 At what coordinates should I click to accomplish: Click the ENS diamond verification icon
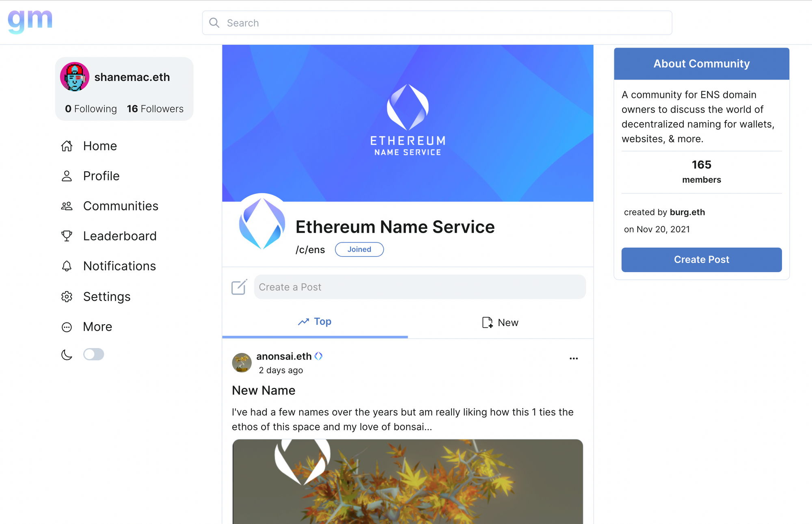coord(318,356)
